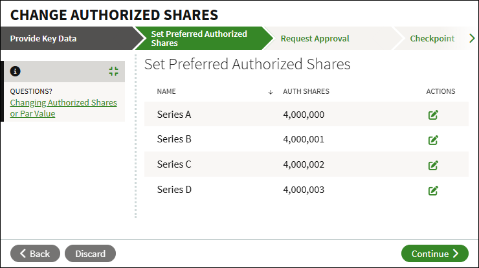Image resolution: width=479 pixels, height=268 pixels.
Task: Jump to the Checkpoint step
Action: pyautogui.click(x=432, y=38)
